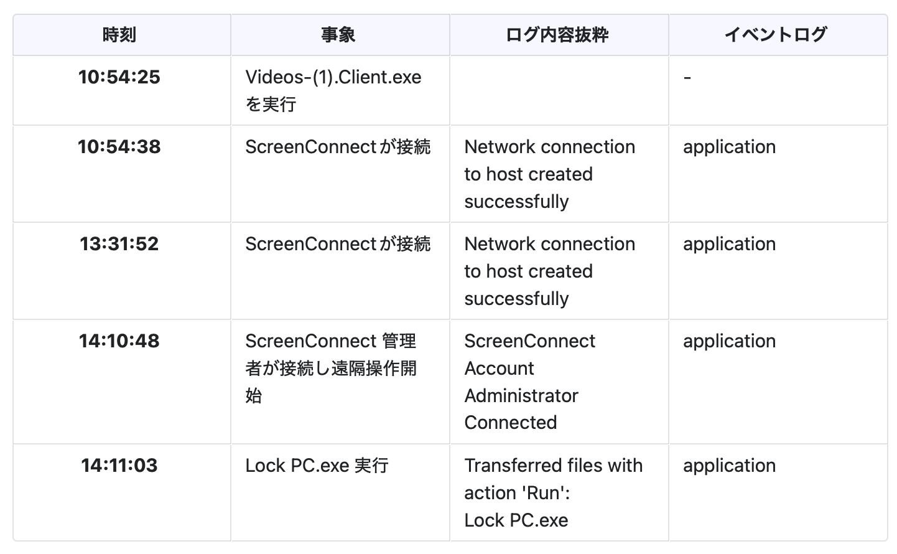Viewport: 897px width, 554px height.
Task: Click the 事象 column header
Action: click(x=338, y=35)
